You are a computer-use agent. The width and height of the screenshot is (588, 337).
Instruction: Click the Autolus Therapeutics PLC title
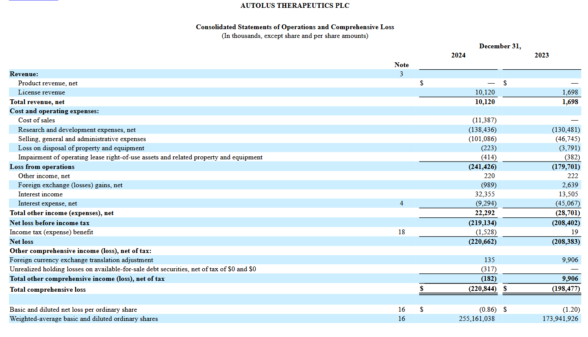click(294, 6)
